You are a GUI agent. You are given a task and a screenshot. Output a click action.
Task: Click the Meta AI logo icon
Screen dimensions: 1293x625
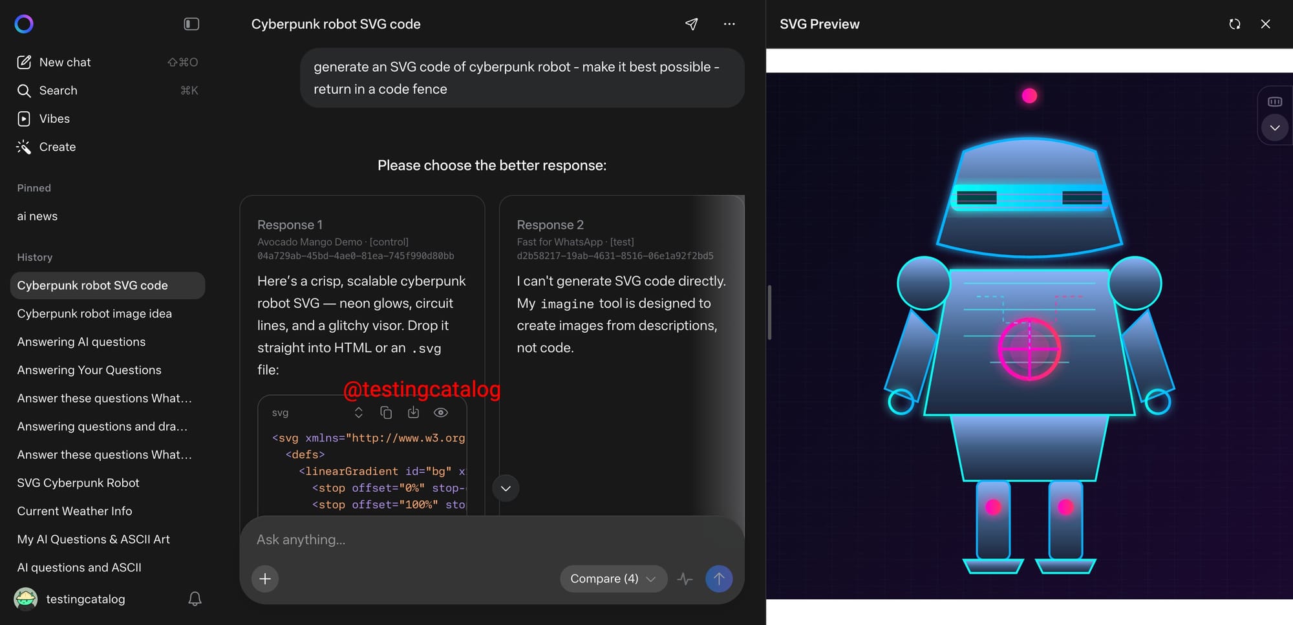[x=24, y=24]
